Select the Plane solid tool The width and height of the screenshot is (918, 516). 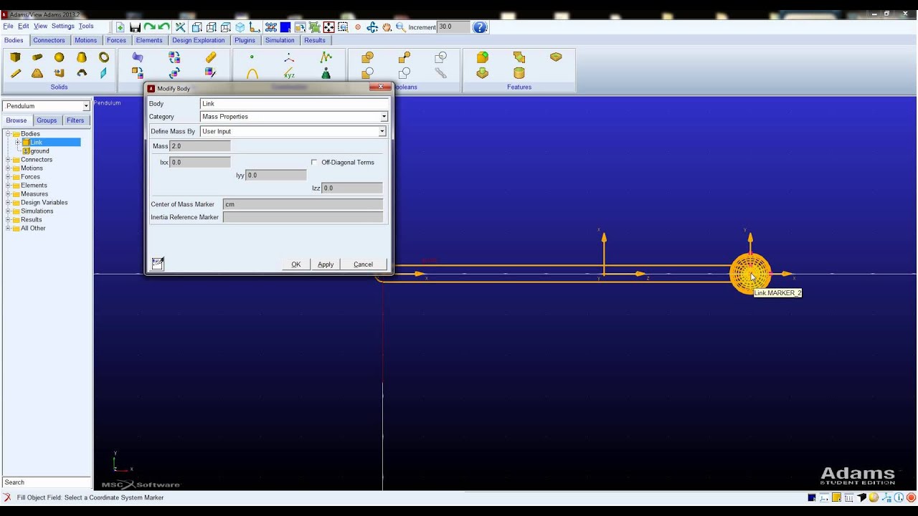point(104,73)
